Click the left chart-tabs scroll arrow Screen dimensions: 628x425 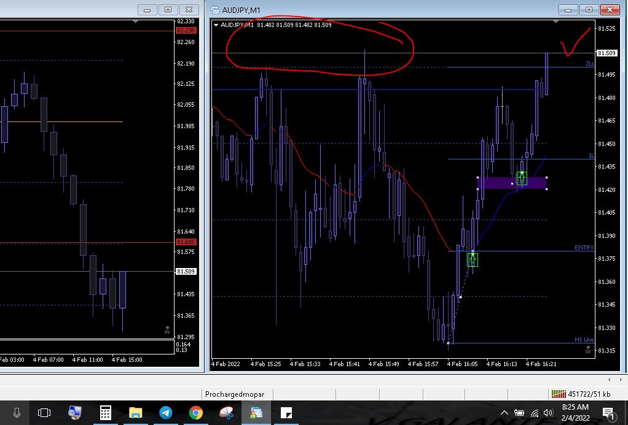pyautogui.click(x=609, y=380)
